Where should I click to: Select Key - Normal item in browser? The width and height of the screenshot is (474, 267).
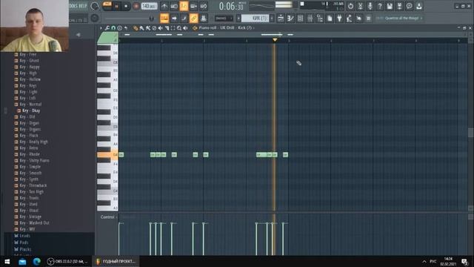[x=30, y=104]
